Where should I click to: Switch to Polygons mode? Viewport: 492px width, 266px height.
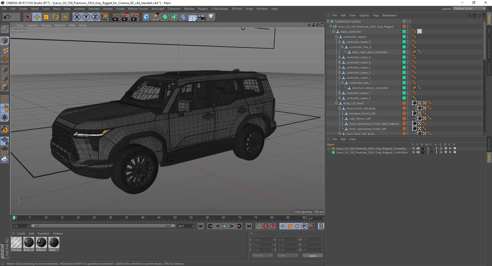coord(5,87)
